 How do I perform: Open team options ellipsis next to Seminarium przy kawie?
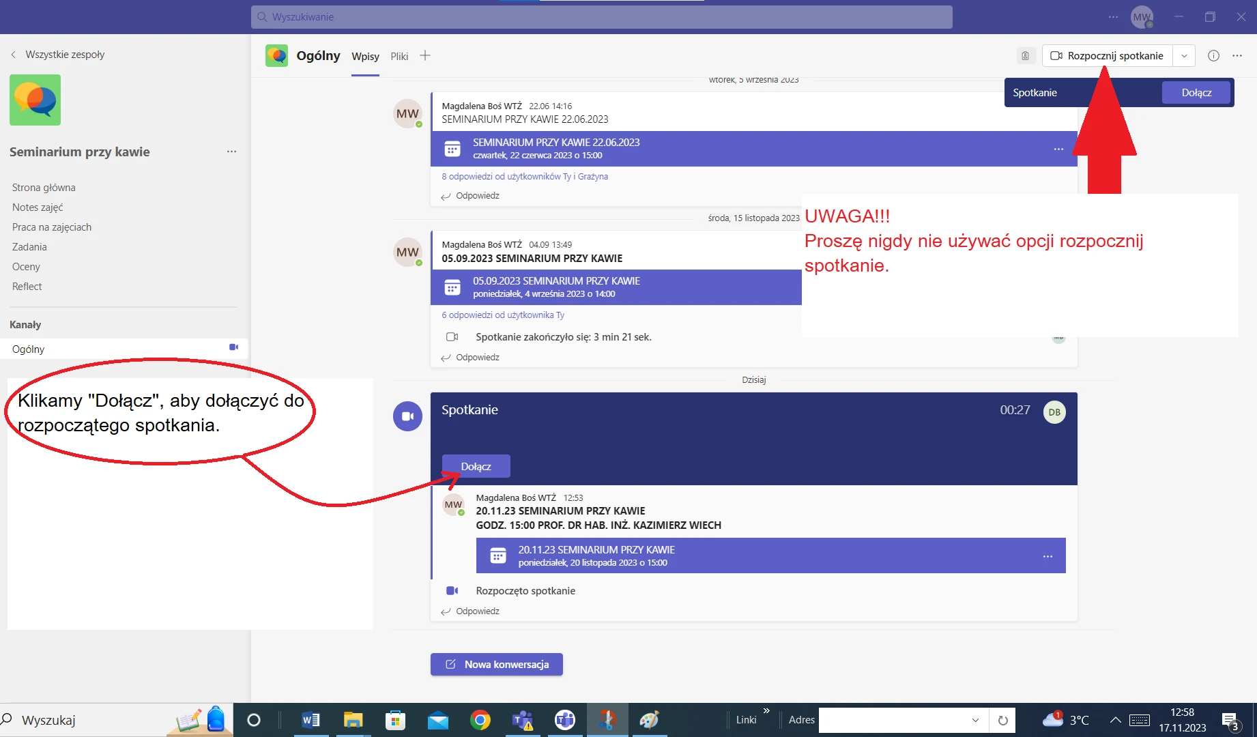click(x=231, y=151)
